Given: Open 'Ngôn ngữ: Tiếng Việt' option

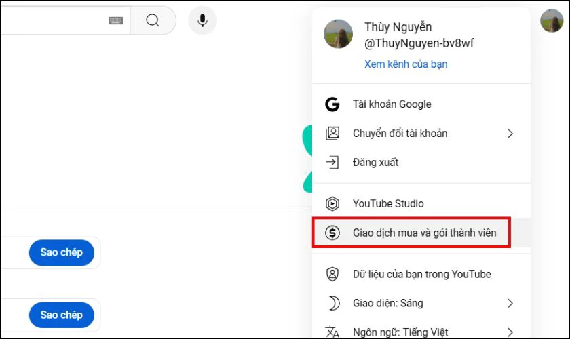Looking at the screenshot, I should click(x=421, y=328).
